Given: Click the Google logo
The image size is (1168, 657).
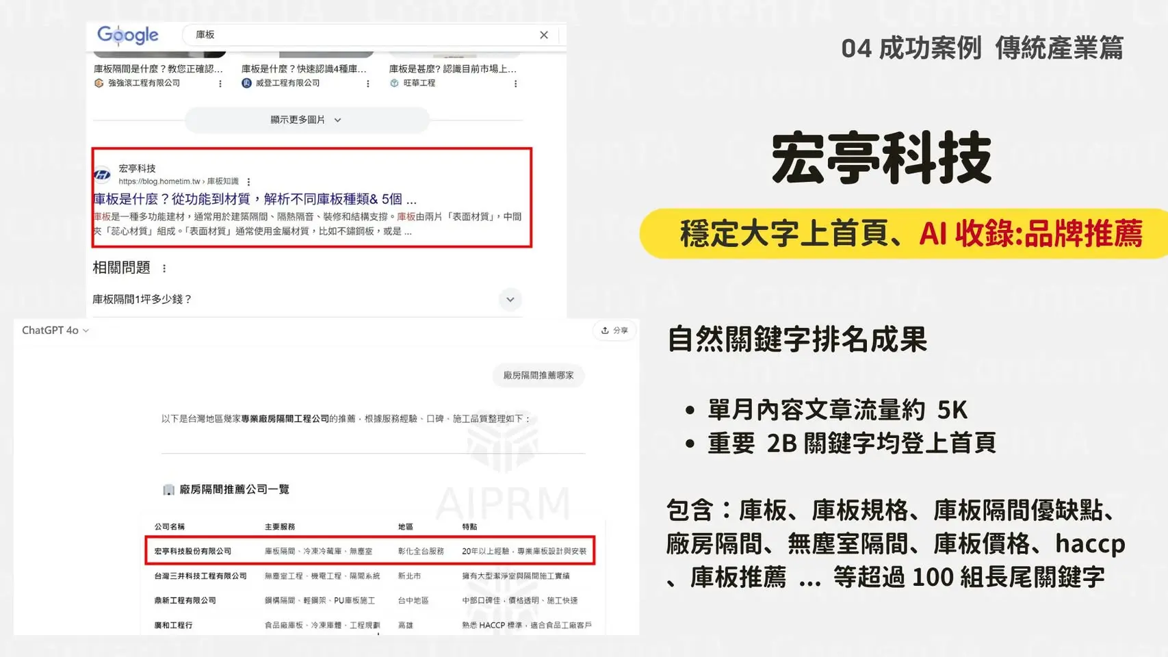Looking at the screenshot, I should click(x=127, y=35).
